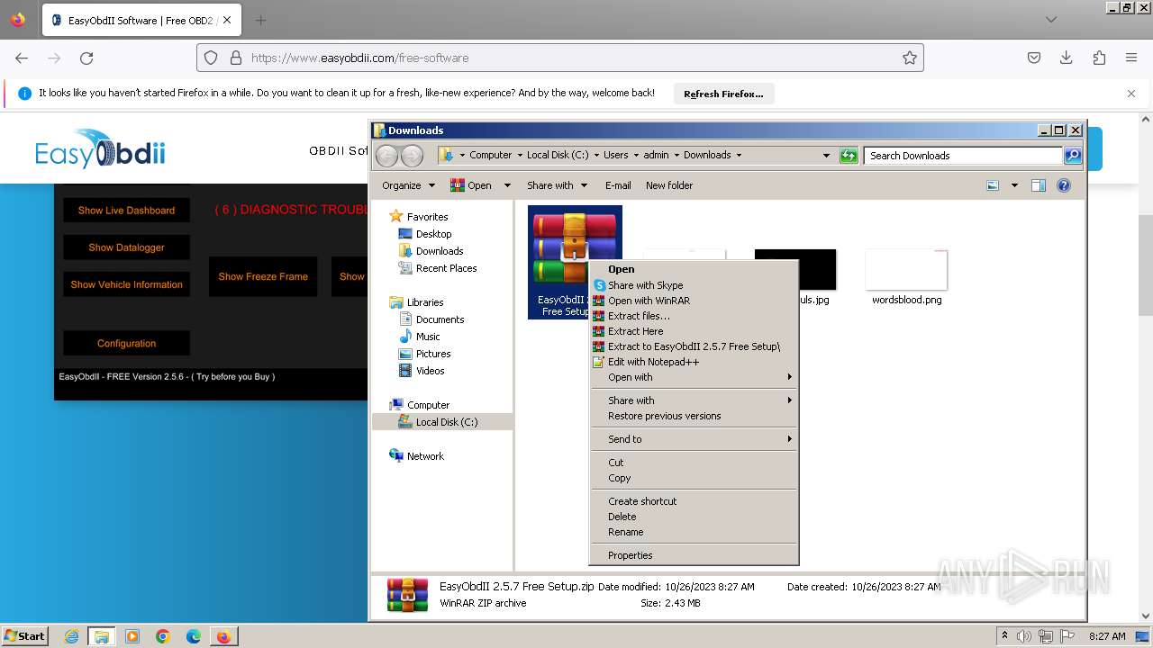Screen dimensions: 1153x648
Task: Click Explorer help question mark icon
Action: tap(1064, 185)
